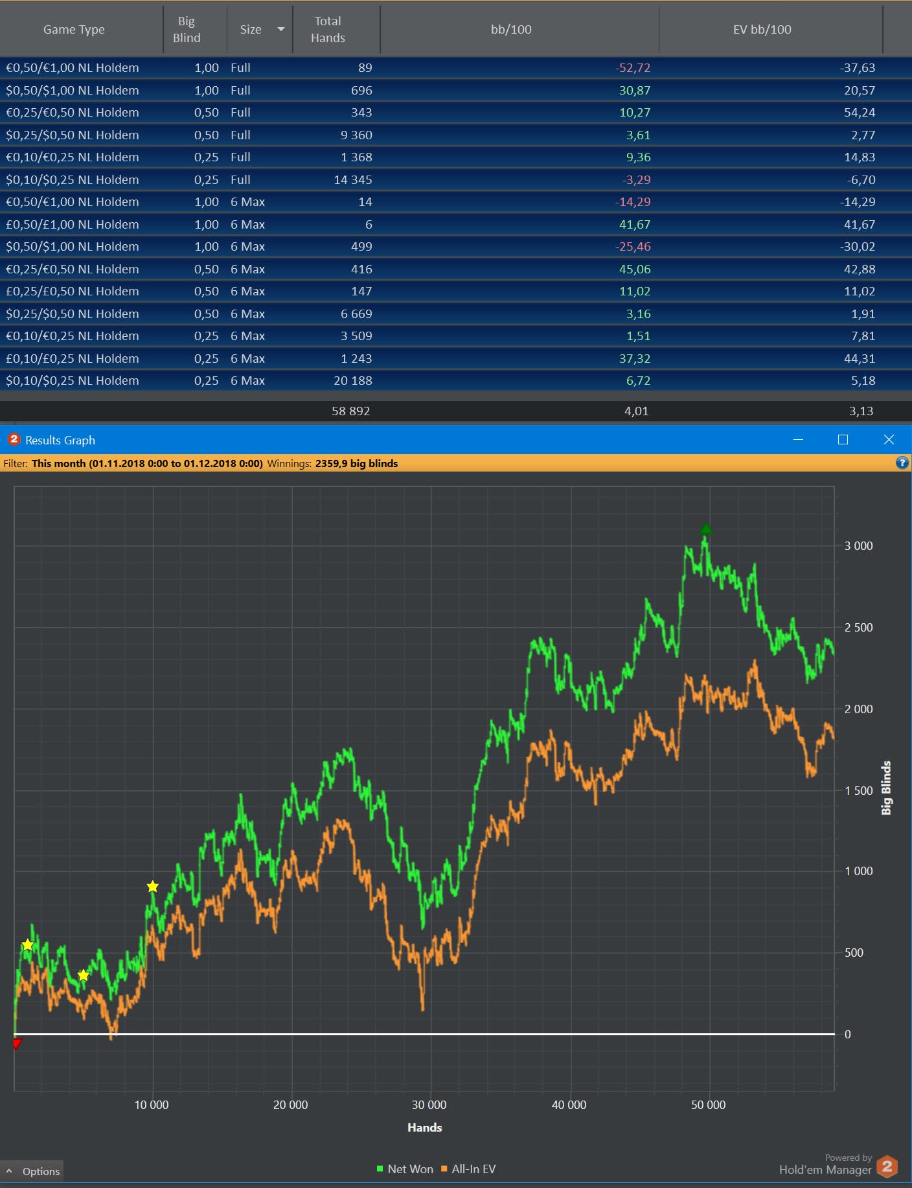Expand the Options panel

tap(32, 1171)
